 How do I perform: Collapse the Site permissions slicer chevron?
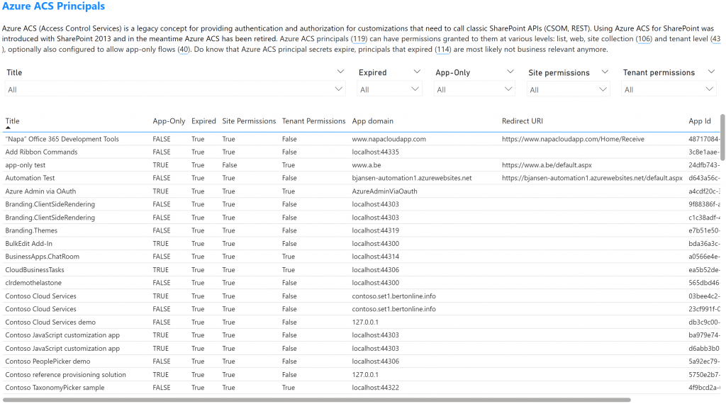click(x=605, y=72)
